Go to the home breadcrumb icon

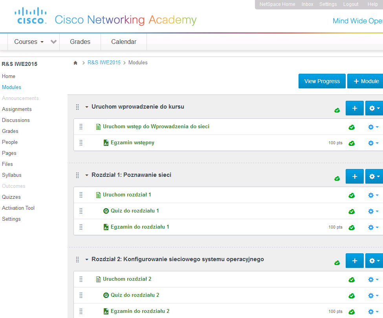tap(75, 63)
